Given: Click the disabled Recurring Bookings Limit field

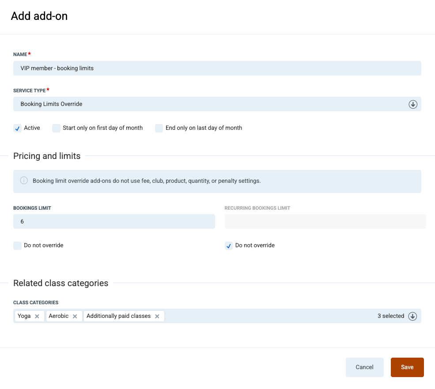Looking at the screenshot, I should [x=325, y=221].
